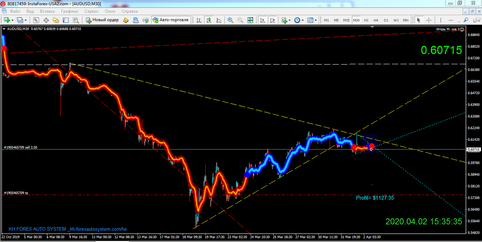
Task: Switch to line chart mode
Action: click(x=218, y=20)
